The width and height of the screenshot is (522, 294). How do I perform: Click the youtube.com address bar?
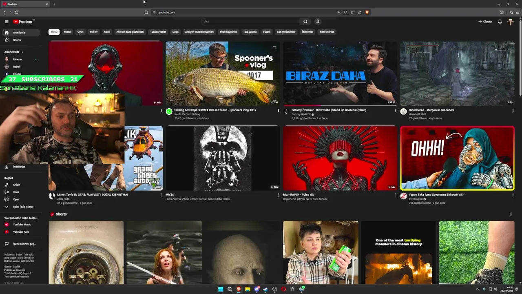245,12
